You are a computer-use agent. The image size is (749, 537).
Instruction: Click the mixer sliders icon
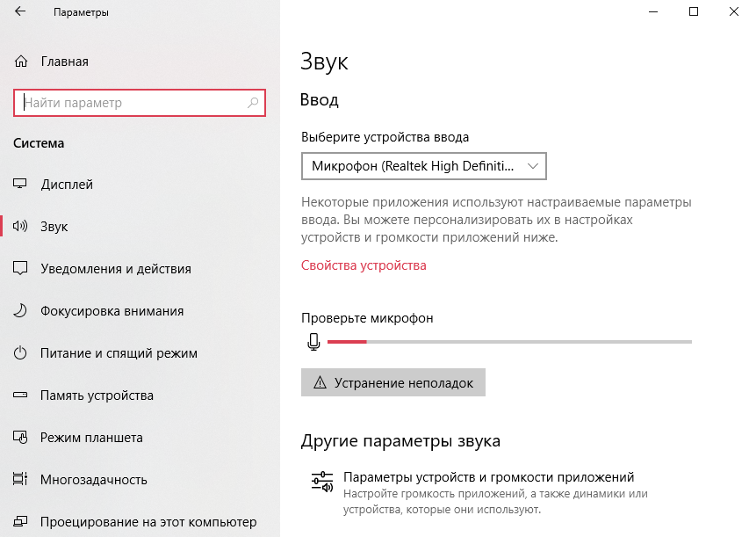[x=322, y=482]
